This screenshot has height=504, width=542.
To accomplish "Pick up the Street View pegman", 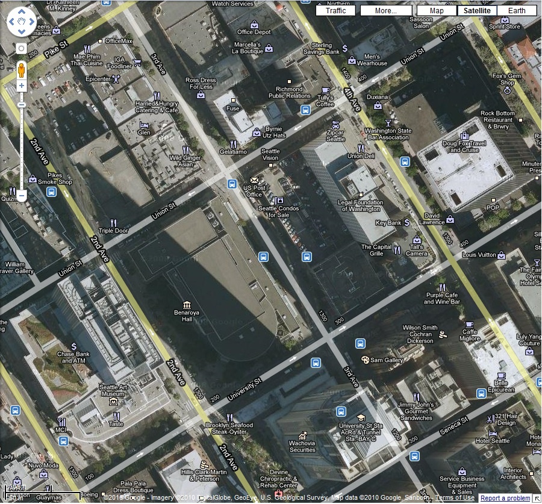I will click(x=22, y=70).
